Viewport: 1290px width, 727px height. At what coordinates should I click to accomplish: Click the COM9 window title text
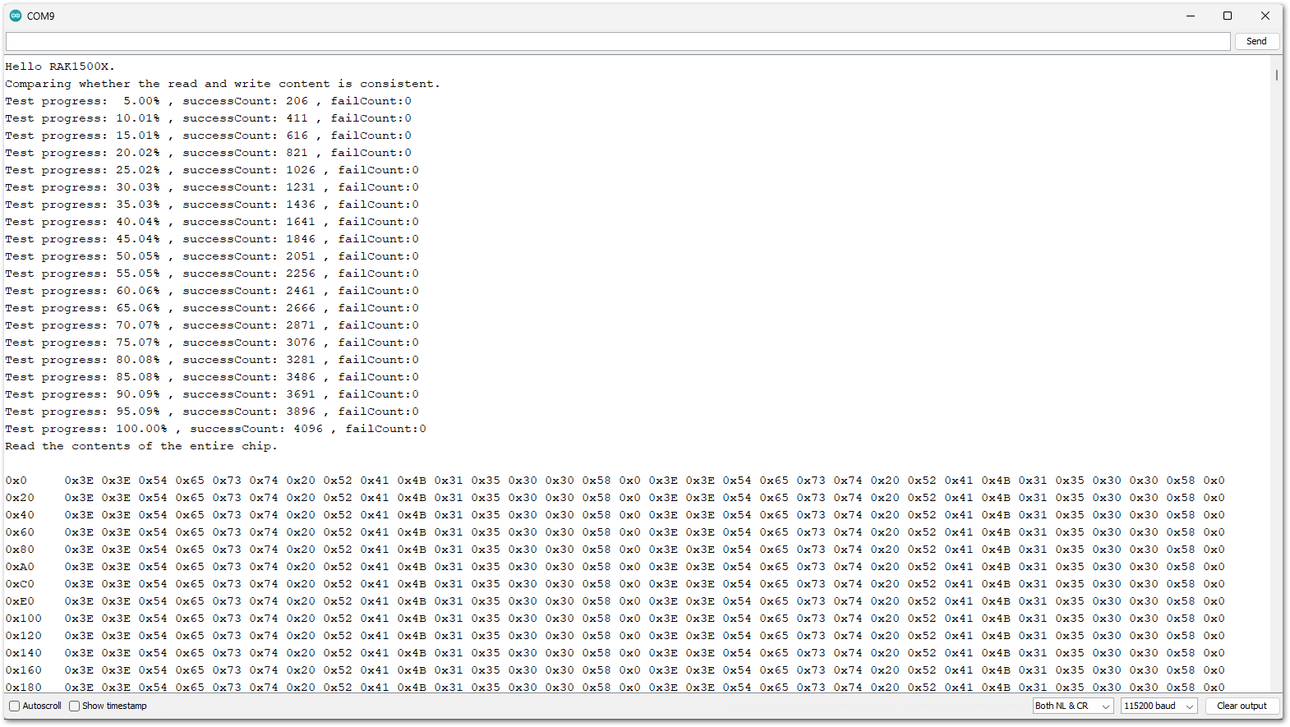click(41, 16)
